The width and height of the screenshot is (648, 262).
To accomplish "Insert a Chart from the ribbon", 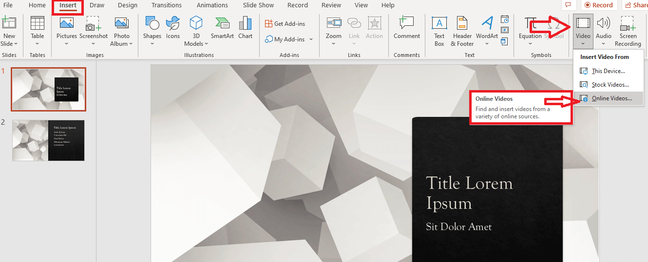I will click(246, 27).
